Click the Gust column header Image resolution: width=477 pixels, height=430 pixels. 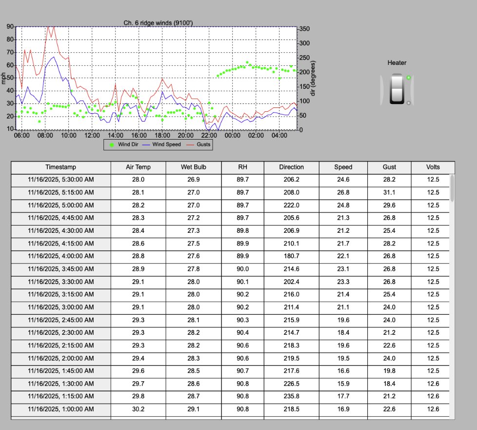pyautogui.click(x=389, y=167)
